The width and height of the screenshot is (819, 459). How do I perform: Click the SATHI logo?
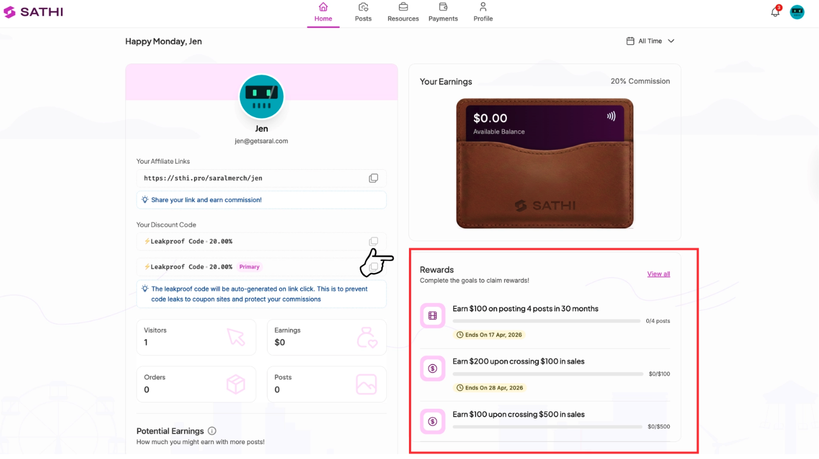(x=33, y=12)
